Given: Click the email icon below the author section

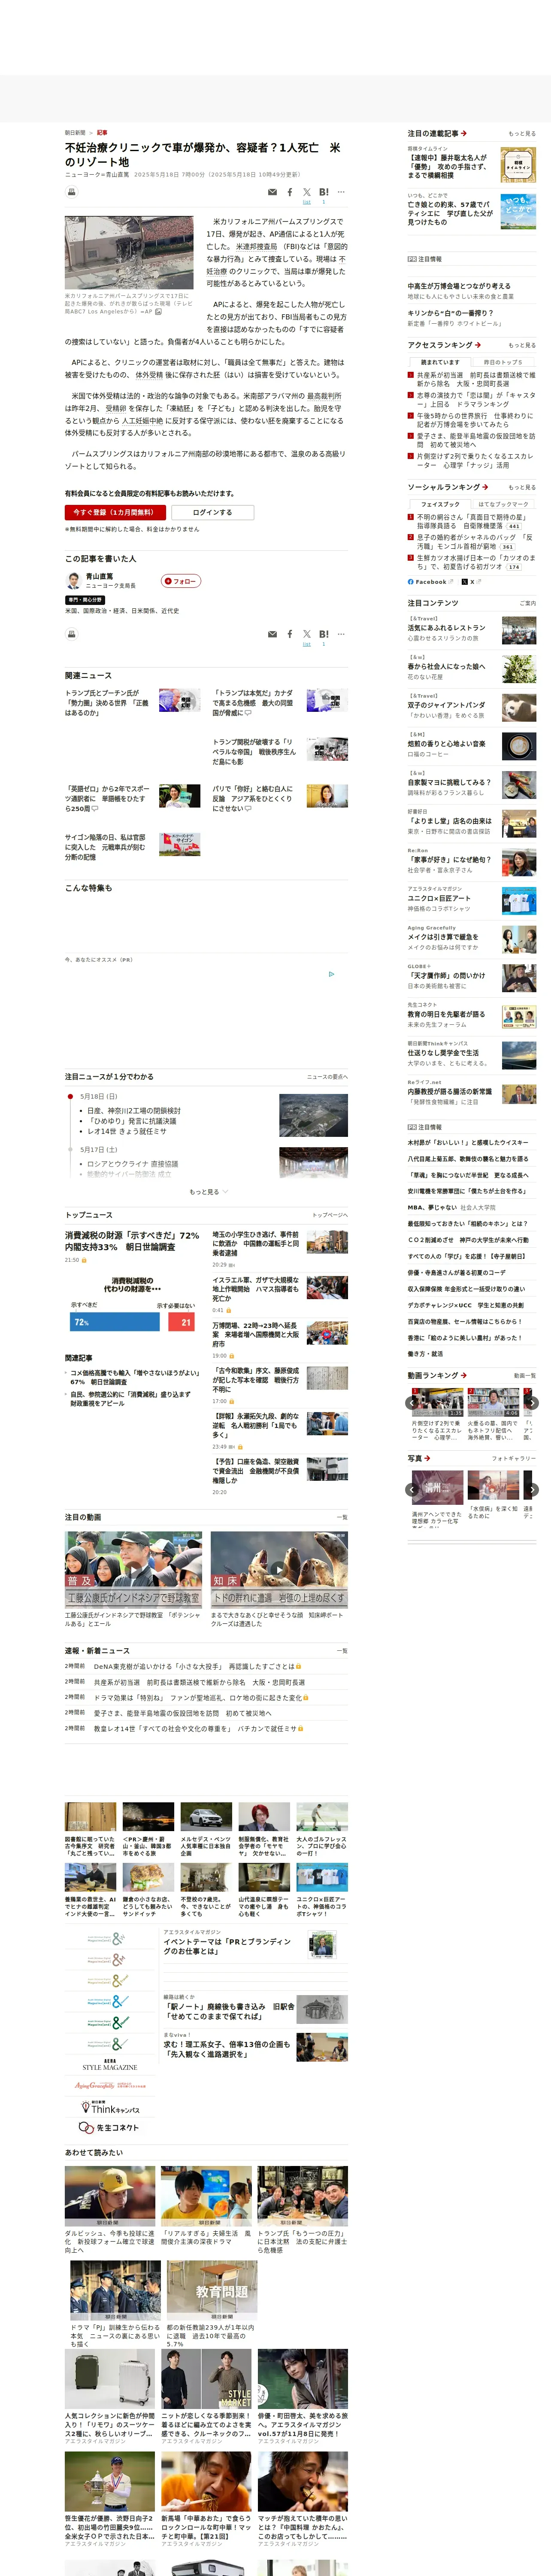Looking at the screenshot, I should 272,634.
